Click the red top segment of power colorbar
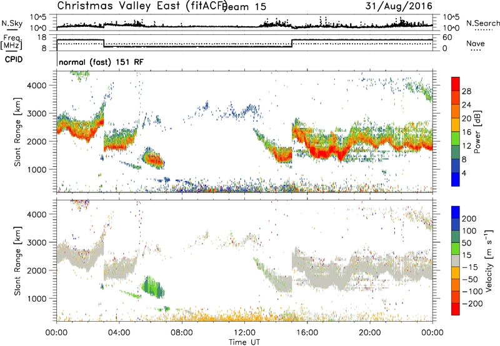 tap(456, 83)
